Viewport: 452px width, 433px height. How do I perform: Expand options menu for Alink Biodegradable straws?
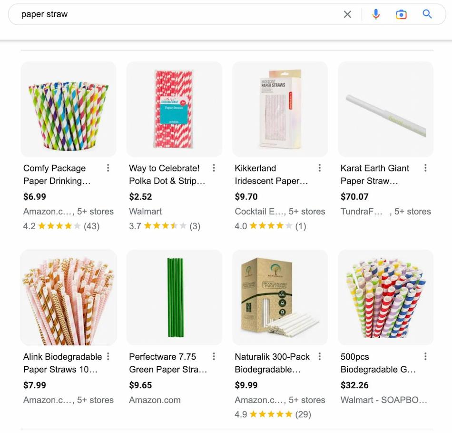[x=108, y=356]
